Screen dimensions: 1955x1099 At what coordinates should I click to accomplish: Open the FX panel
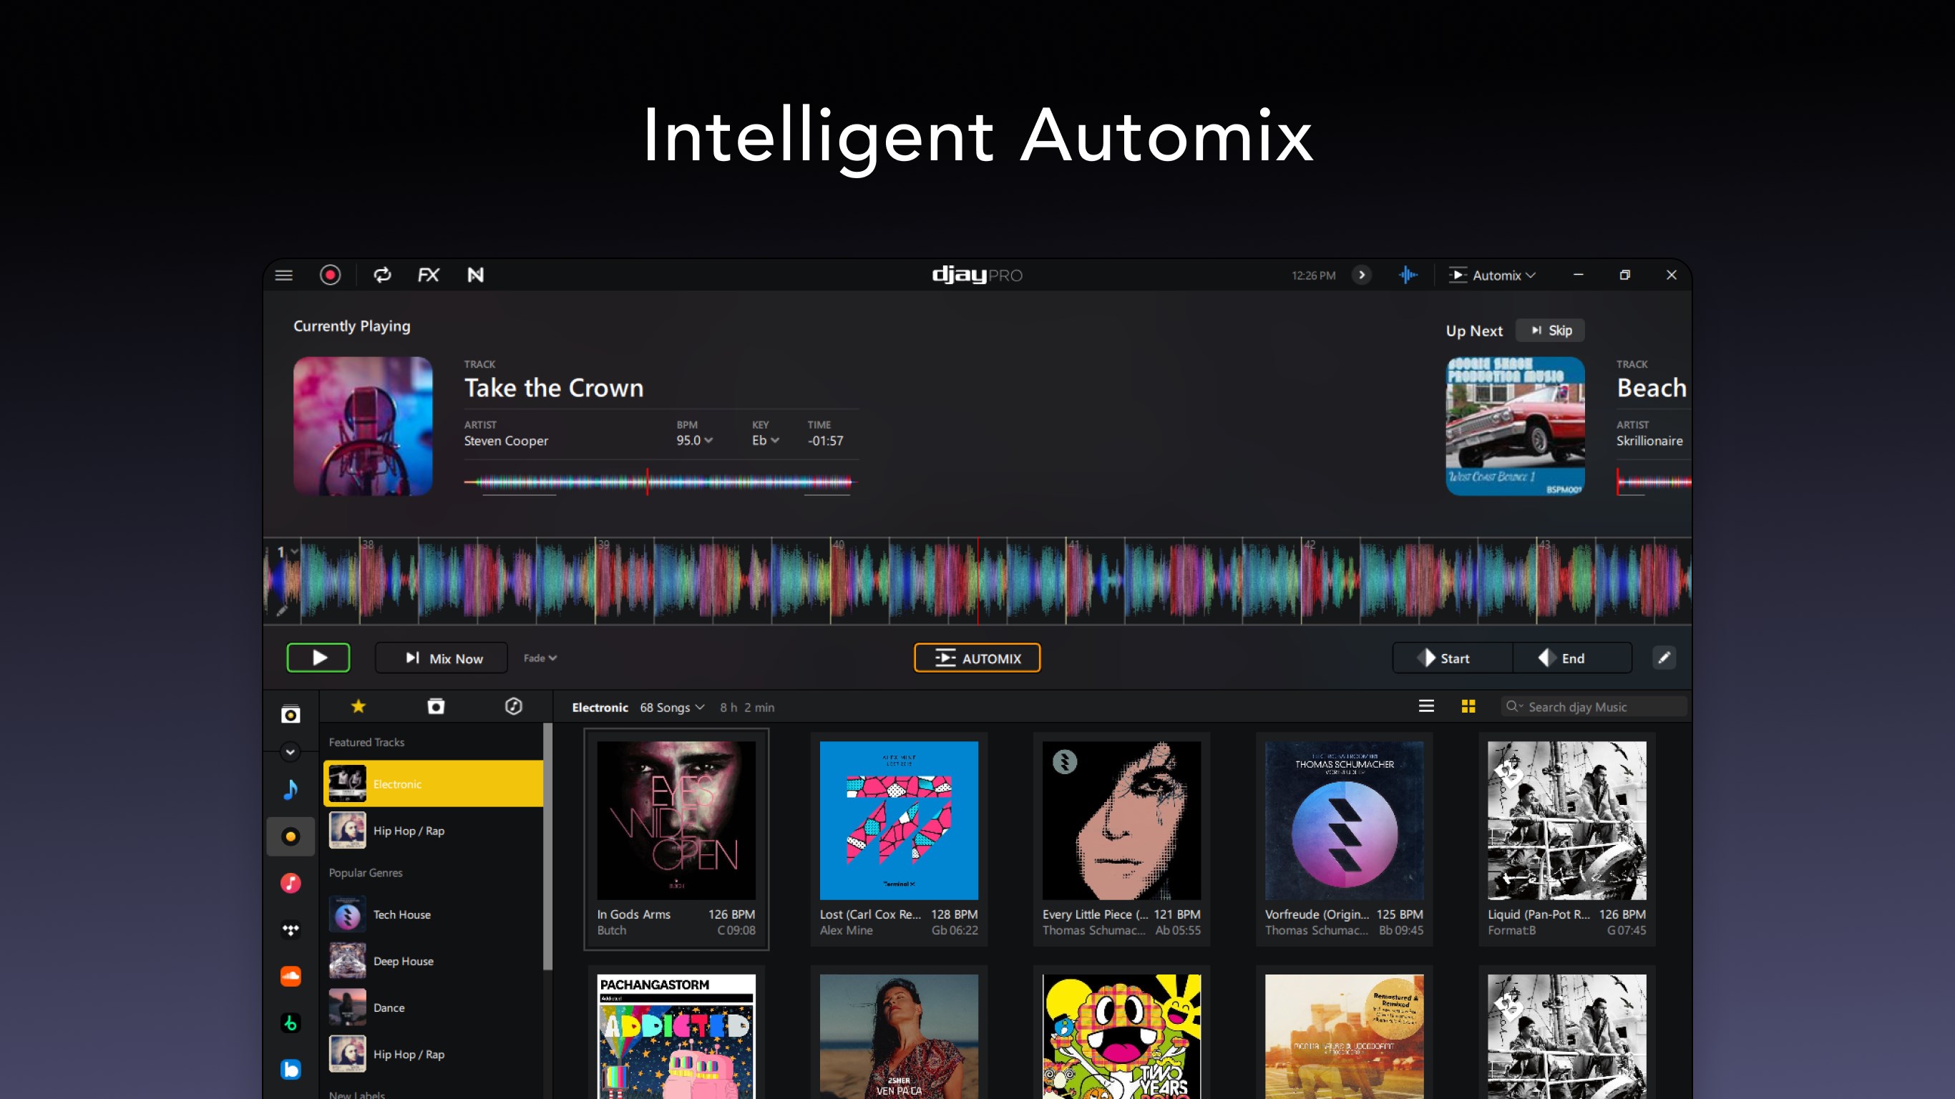point(427,275)
